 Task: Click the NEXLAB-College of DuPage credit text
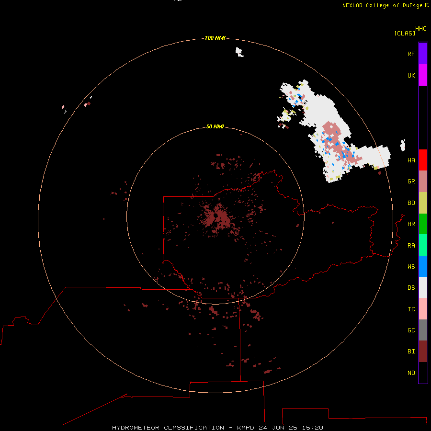(x=382, y=5)
